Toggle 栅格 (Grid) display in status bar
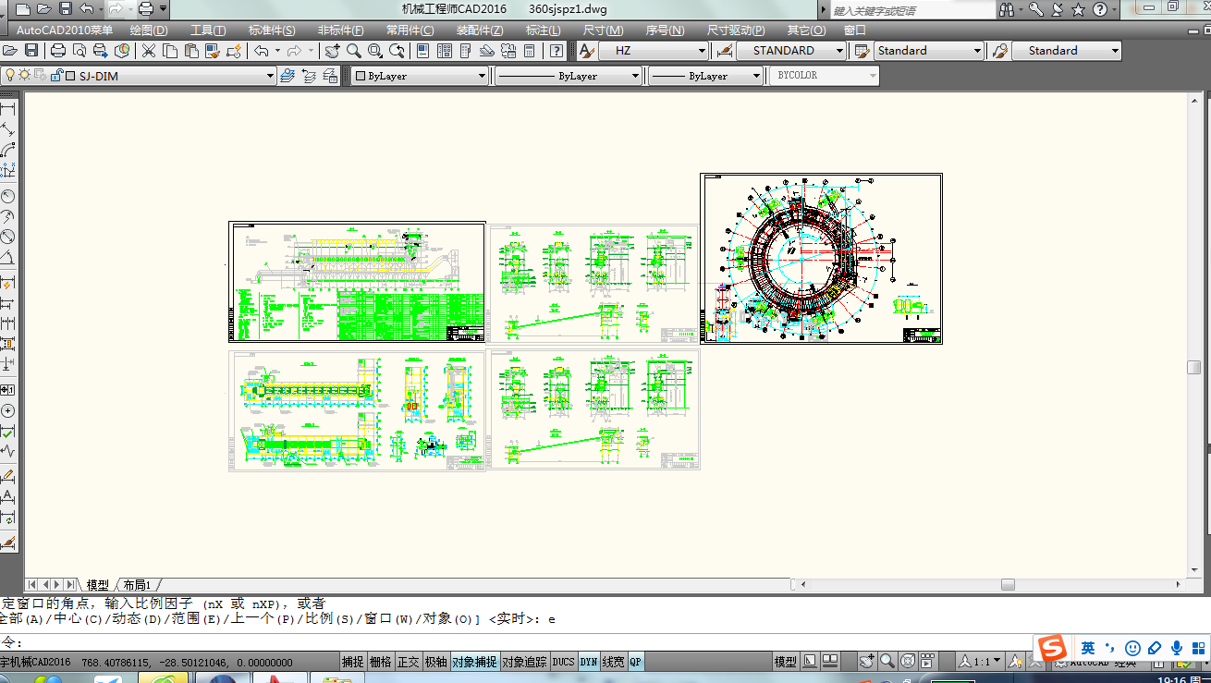This screenshot has width=1211, height=683. coord(380,662)
